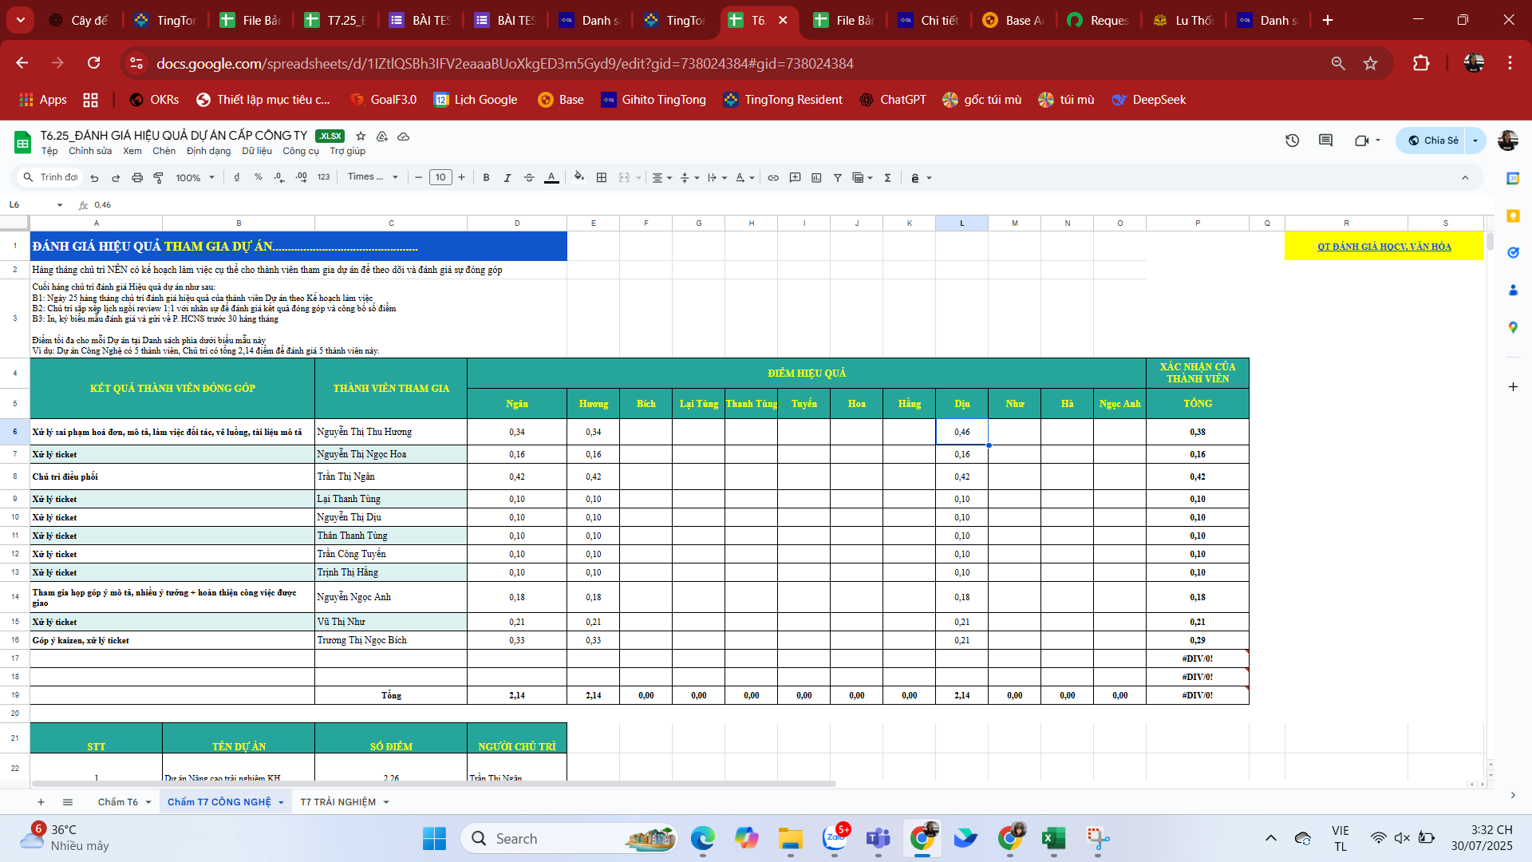Select the paint format tool
1532x862 pixels.
tap(158, 177)
